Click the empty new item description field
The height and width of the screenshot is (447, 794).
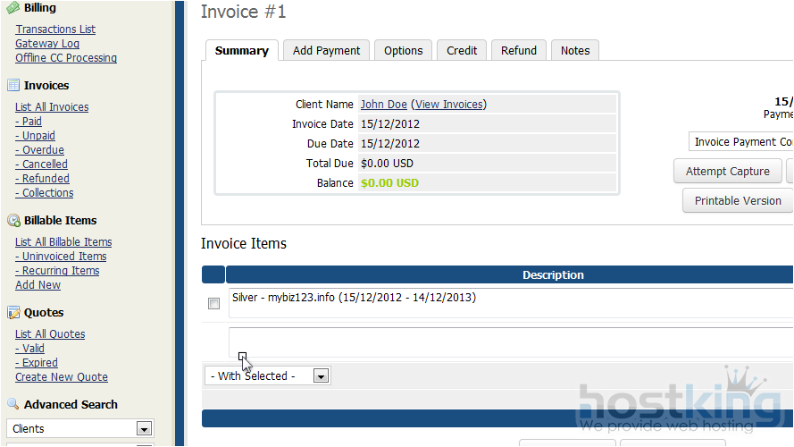(x=509, y=342)
